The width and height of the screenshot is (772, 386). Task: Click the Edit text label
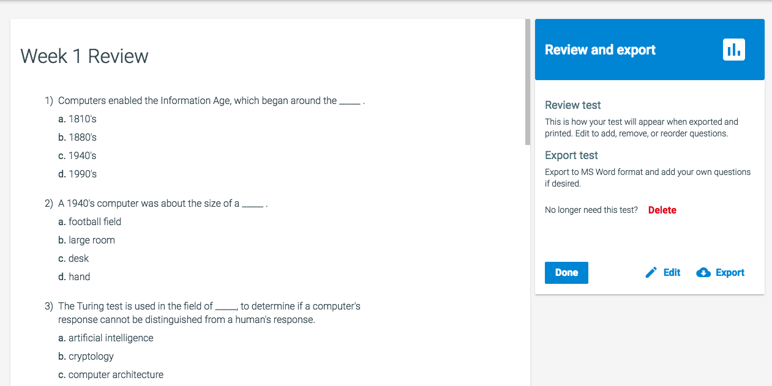click(x=672, y=273)
